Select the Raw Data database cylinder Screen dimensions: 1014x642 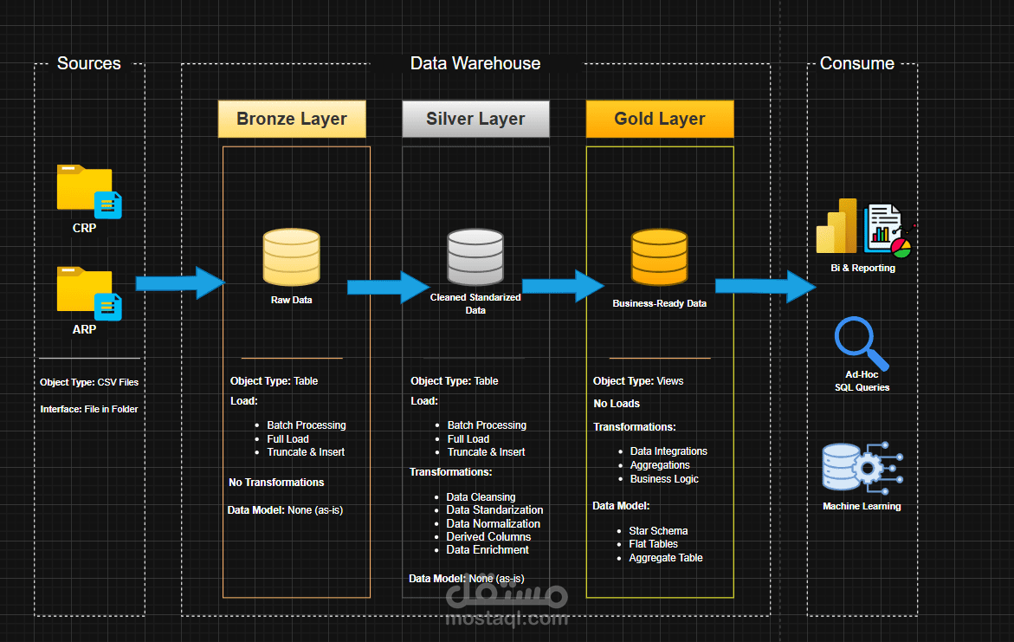pos(291,257)
